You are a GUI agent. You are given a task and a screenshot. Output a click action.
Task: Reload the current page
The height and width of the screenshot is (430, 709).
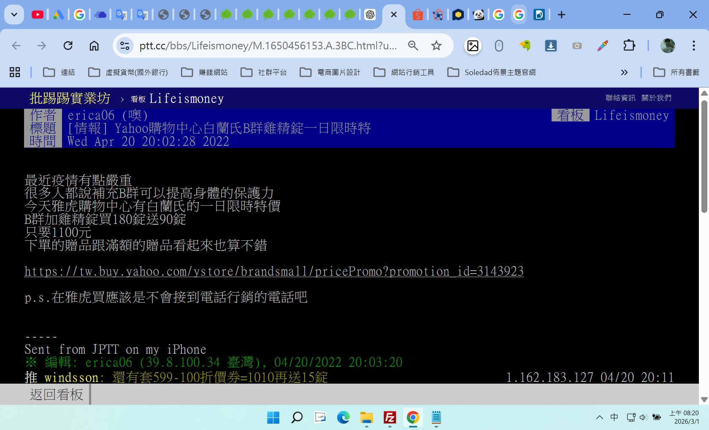tap(68, 46)
